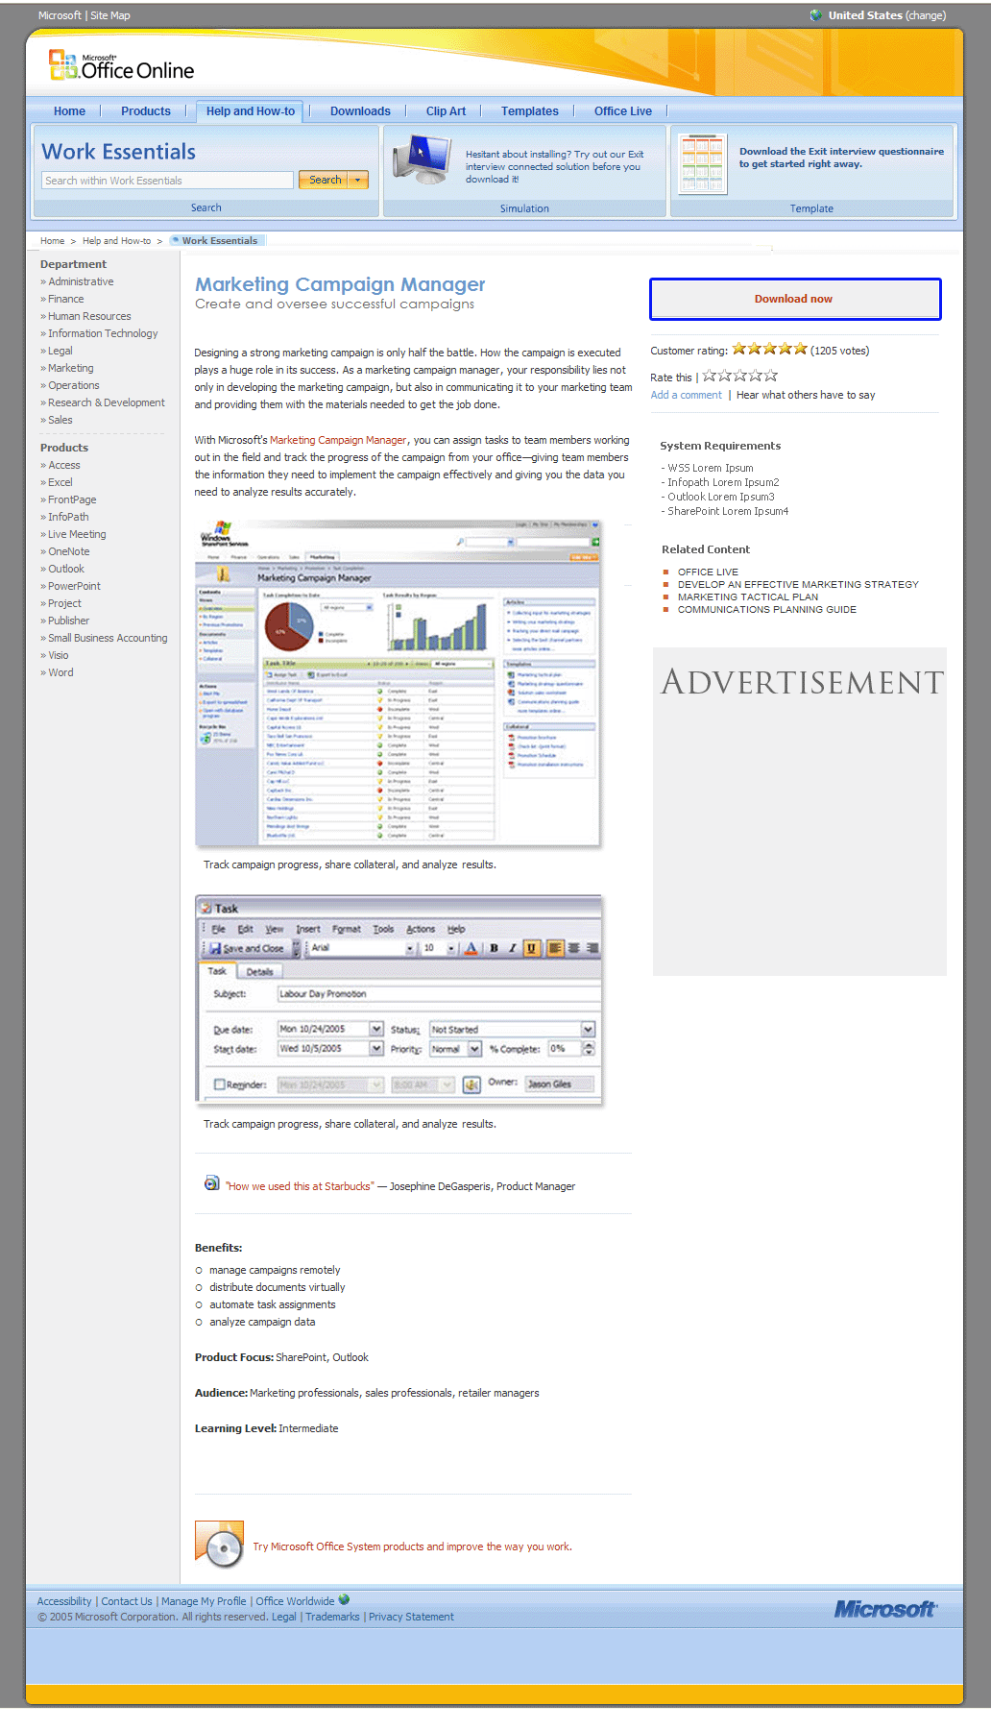The image size is (991, 1729).
Task: Click the toolbar options handle after Save and Close
Action: click(x=296, y=948)
